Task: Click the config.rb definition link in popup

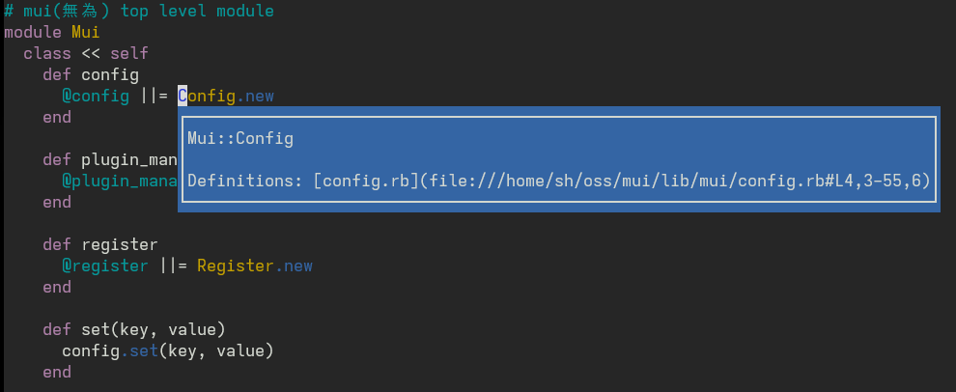Action: [366, 181]
